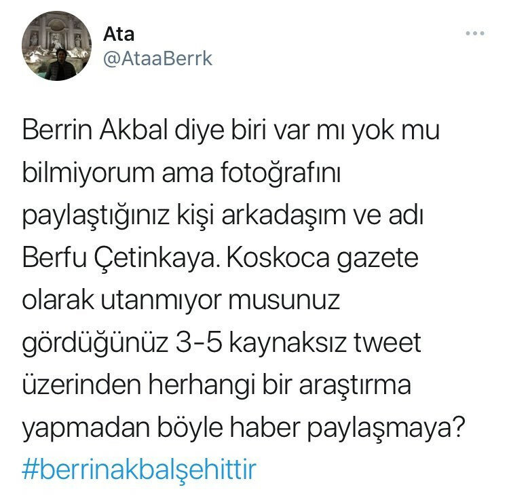Select the words Koskoca gazete

click(x=322, y=260)
